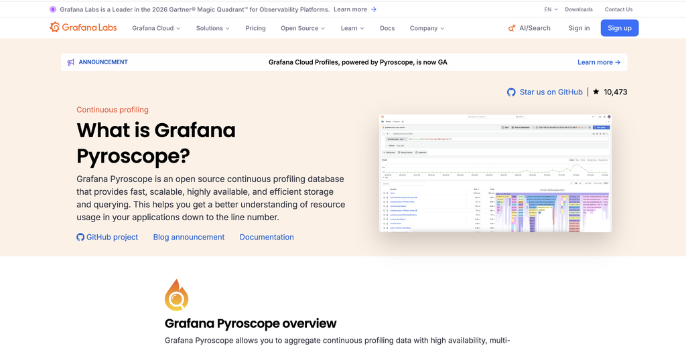Expand the Company menu

[427, 28]
